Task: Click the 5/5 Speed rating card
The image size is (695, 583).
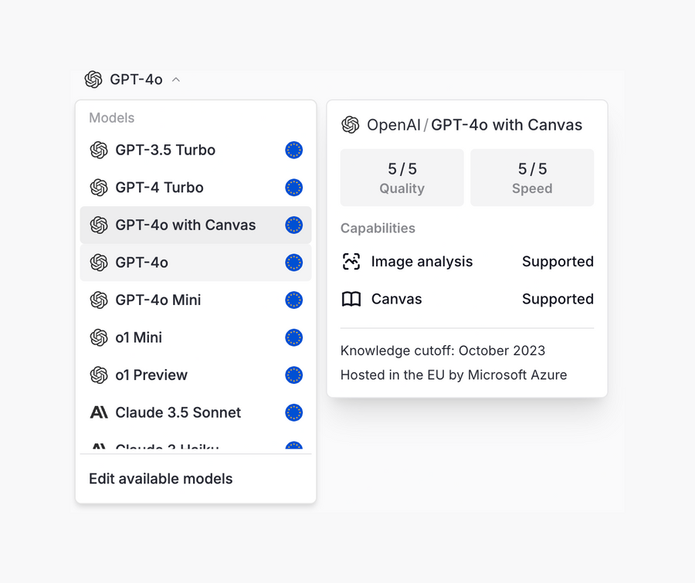Action: tap(531, 178)
